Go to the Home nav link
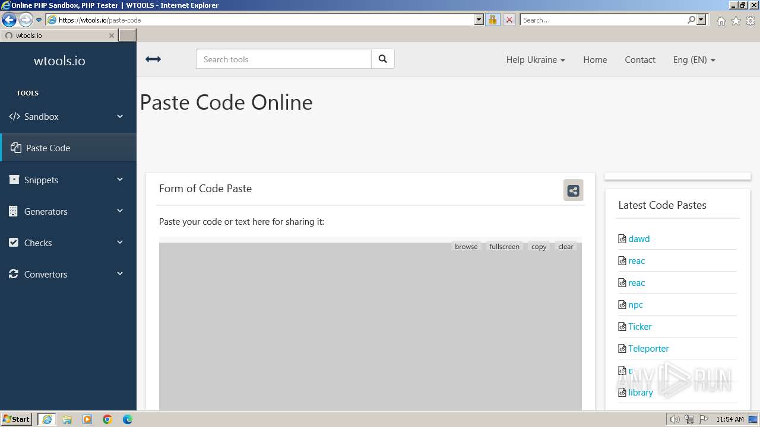The image size is (760, 427). [595, 59]
